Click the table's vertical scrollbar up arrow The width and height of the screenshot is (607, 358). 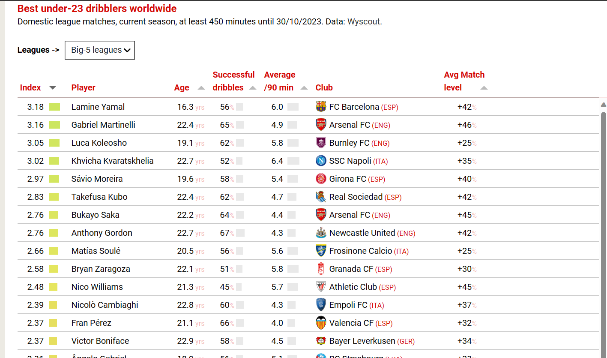point(603,105)
